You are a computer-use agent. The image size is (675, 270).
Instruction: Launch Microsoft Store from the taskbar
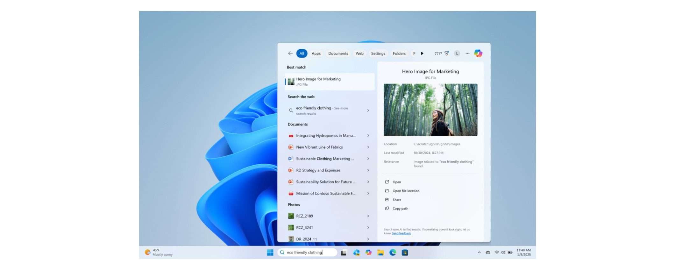pyautogui.click(x=405, y=252)
